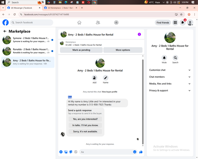Open emoji picker in message box
The image size is (198, 159).
(x=135, y=152)
